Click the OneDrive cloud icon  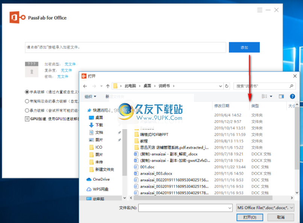(89, 179)
